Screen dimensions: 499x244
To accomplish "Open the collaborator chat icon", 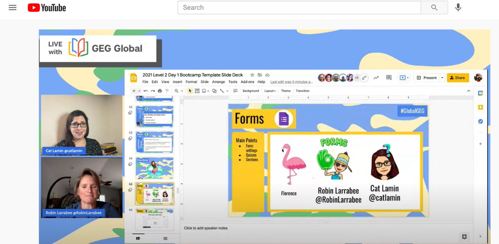I will pyautogui.click(x=364, y=78).
